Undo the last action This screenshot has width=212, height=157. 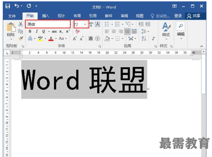17,6
